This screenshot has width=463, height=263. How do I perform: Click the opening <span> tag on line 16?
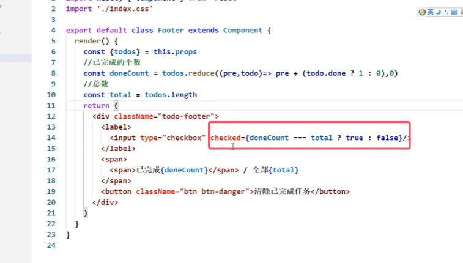coord(114,160)
